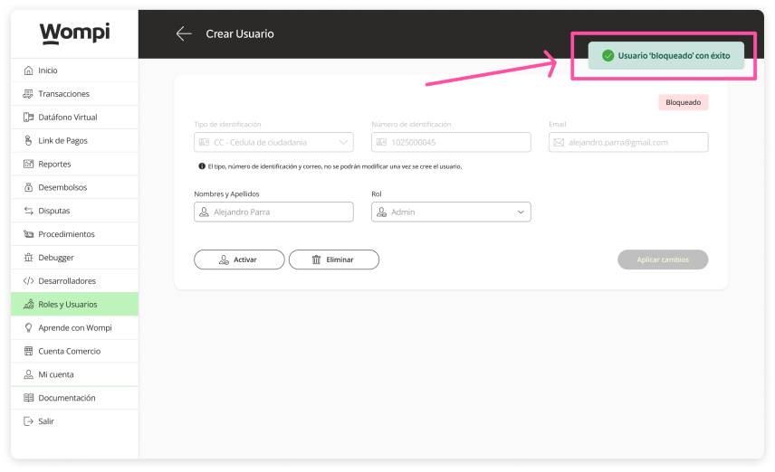Click the Link de Pagos icon
The width and height of the screenshot is (775, 472).
pyautogui.click(x=29, y=141)
